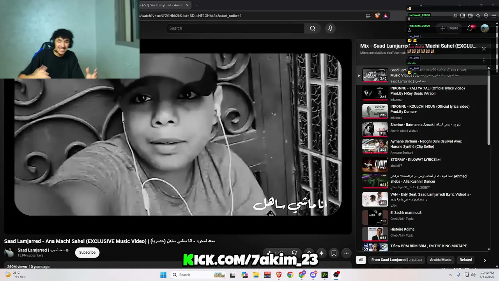This screenshot has height=281, width=499.
Task: Close the Mix playlist panel
Action: [x=484, y=48]
